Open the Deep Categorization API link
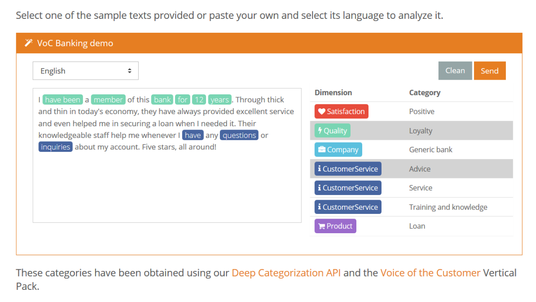 pos(286,273)
